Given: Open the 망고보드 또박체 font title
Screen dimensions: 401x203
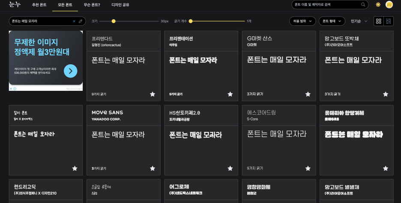Looking at the screenshot, I should pyautogui.click(x=341, y=39).
